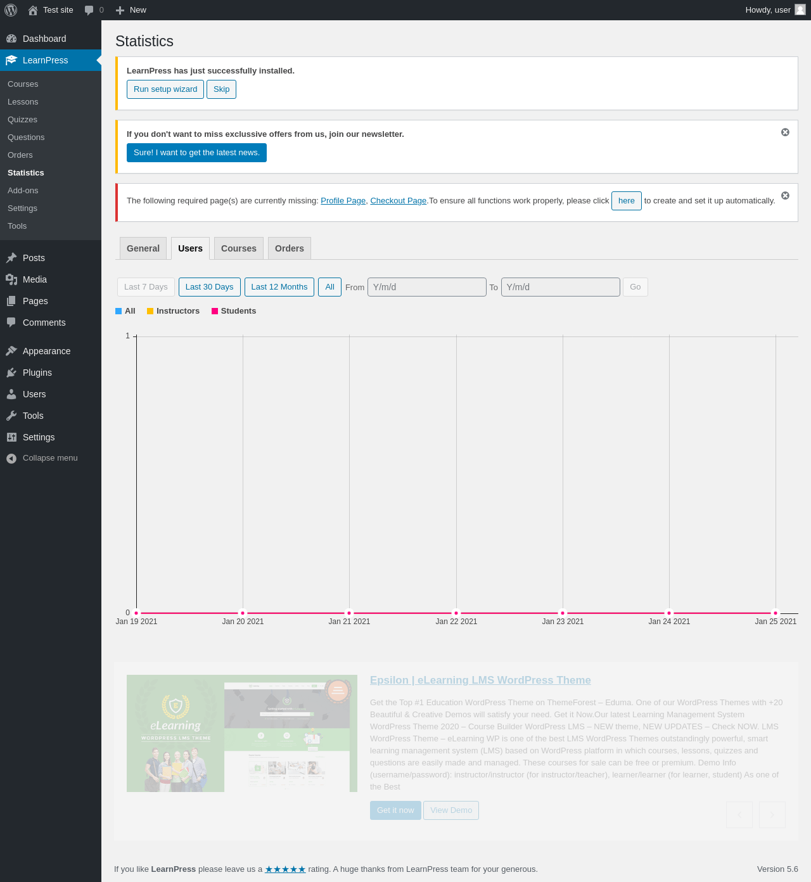
Task: Click Jan 24 2021 chart data point
Action: tap(669, 613)
